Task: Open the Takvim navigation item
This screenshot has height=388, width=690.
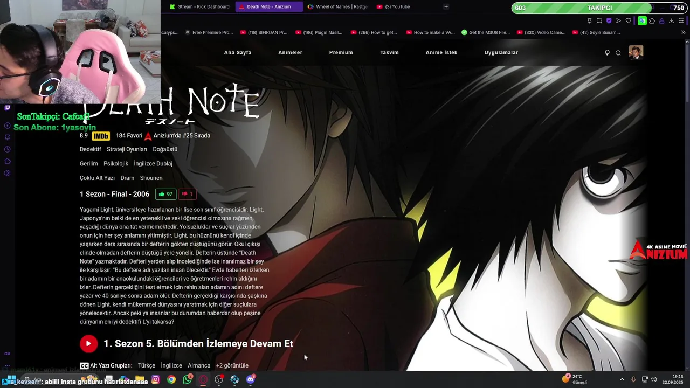Action: (x=389, y=52)
